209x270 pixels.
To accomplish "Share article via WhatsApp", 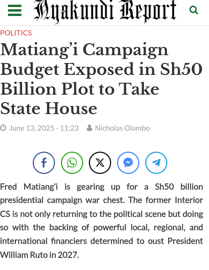I will click(72, 163).
